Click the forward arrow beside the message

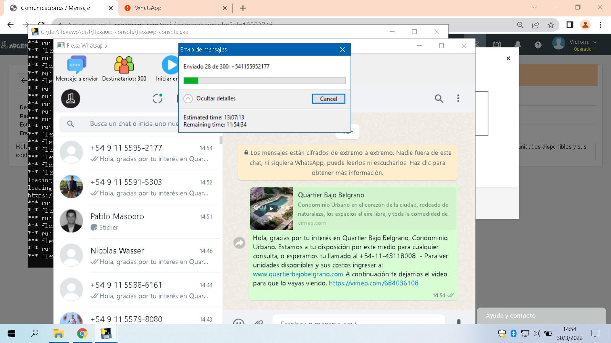click(239, 242)
